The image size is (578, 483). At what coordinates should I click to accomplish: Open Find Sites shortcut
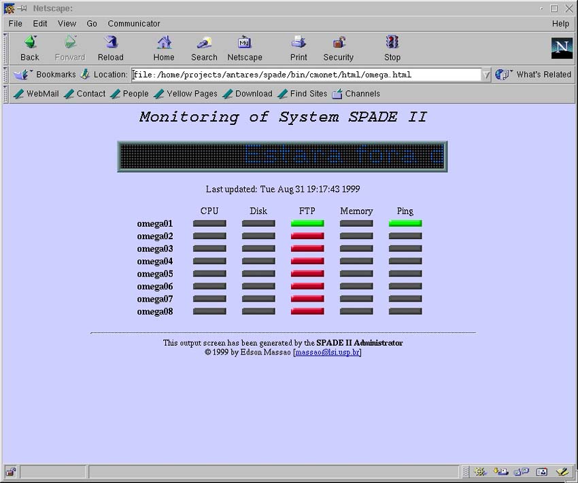pyautogui.click(x=303, y=94)
